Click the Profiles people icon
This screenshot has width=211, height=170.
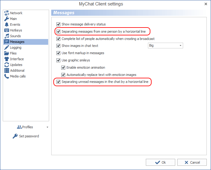(x=19, y=127)
